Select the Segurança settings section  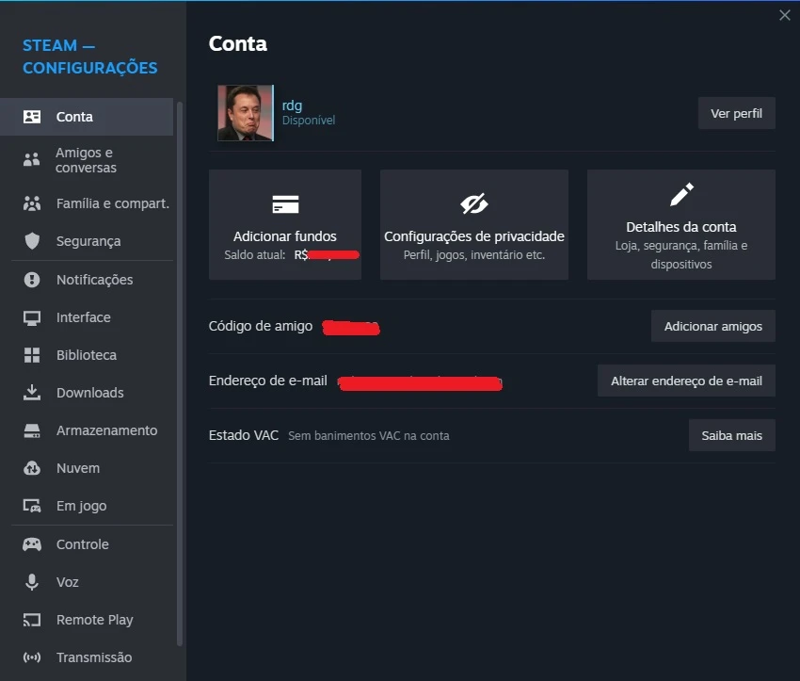87,241
